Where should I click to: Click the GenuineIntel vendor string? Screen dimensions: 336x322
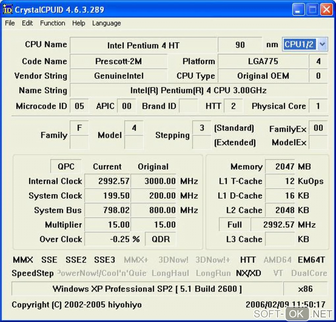(x=119, y=76)
